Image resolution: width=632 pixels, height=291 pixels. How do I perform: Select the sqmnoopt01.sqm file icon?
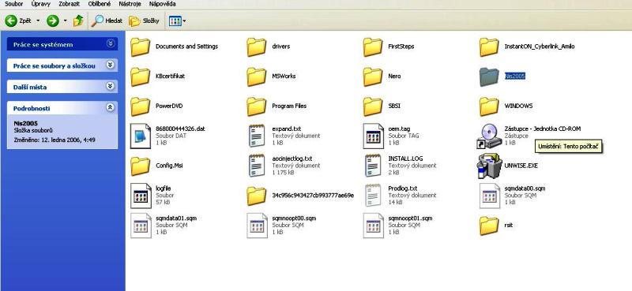point(373,226)
